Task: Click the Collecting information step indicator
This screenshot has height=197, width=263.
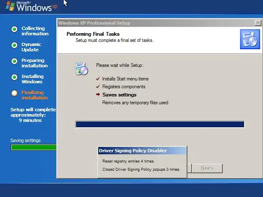Action: pyautogui.click(x=14, y=29)
